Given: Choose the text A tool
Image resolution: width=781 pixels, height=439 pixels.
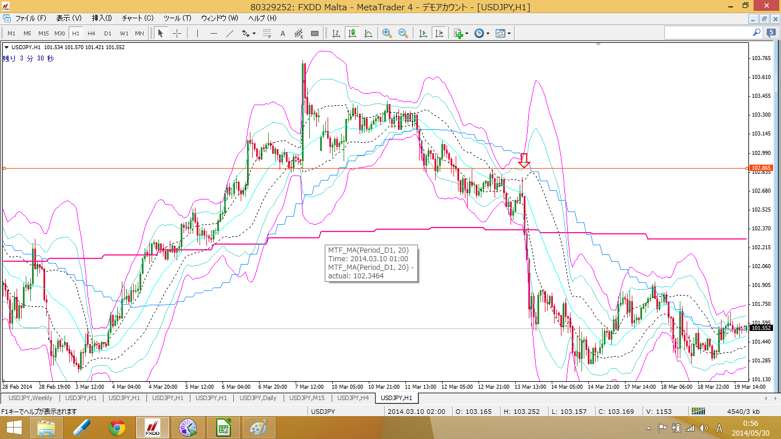Looking at the screenshot, I should click(x=282, y=33).
